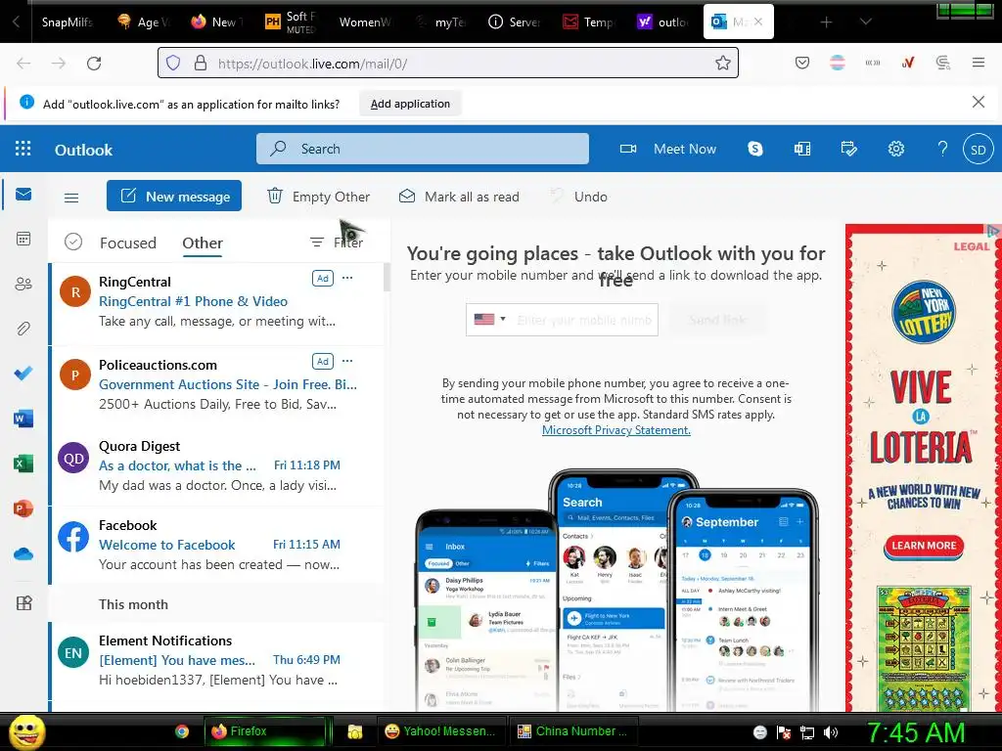The height and width of the screenshot is (751, 1002).
Task: Dismiss the mailto notification bar
Action: pos(979,102)
